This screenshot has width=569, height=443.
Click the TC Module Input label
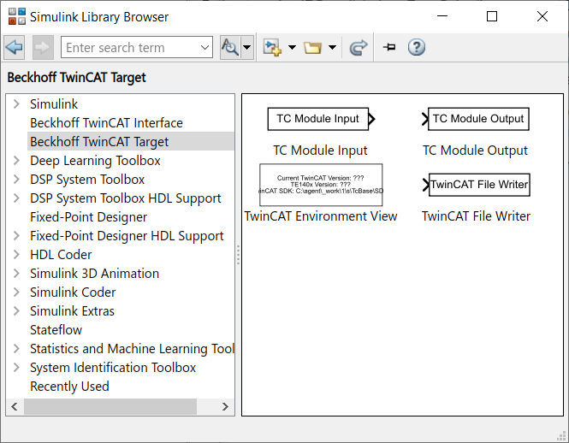tap(320, 151)
